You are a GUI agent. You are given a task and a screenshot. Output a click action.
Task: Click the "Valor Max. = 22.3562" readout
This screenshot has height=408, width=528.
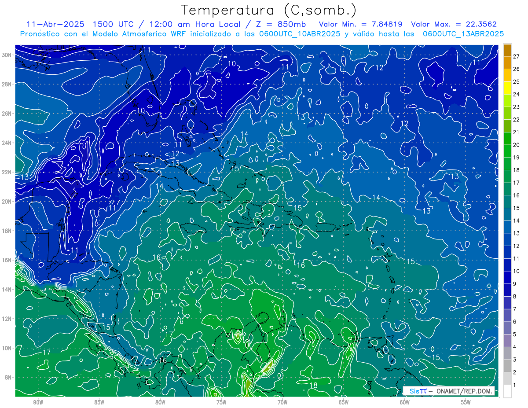click(454, 24)
